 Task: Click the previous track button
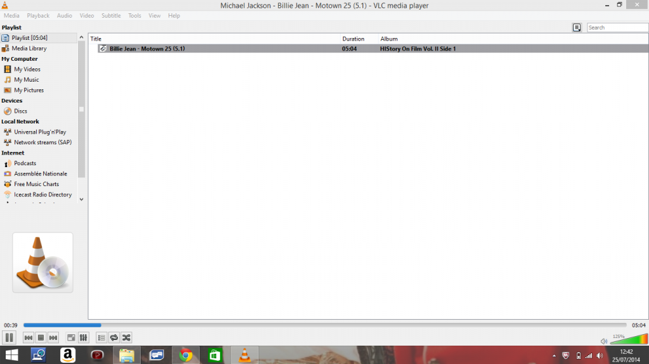tap(29, 337)
